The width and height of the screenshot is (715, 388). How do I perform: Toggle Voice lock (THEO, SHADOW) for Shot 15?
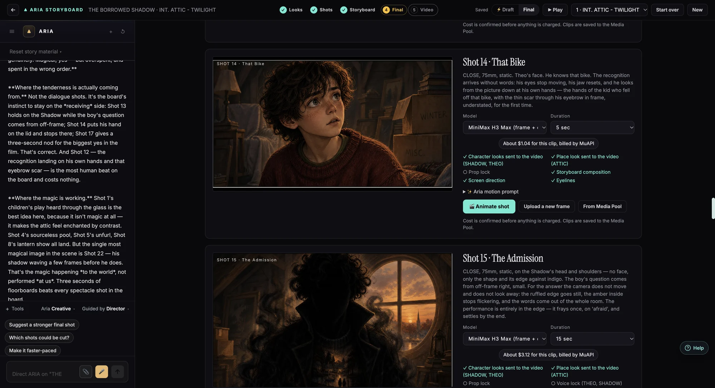click(586, 383)
